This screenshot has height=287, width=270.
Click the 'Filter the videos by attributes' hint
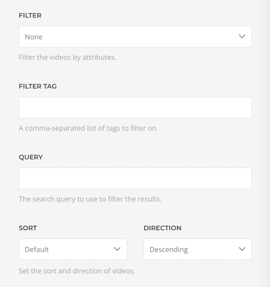(x=67, y=58)
